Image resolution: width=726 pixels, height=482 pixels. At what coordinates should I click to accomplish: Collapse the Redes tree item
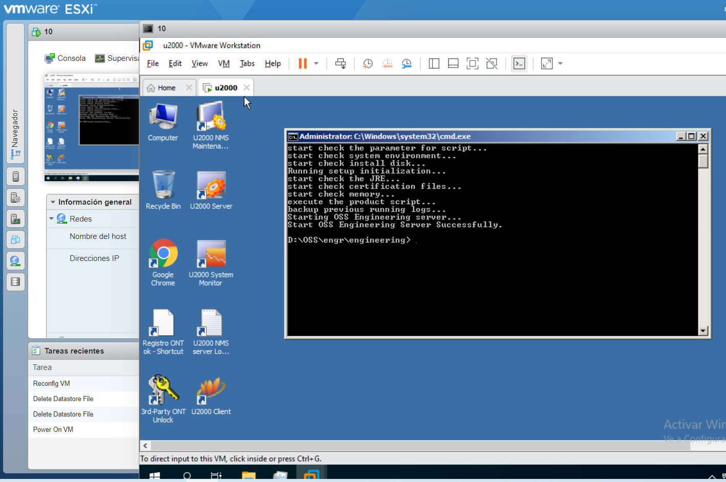point(51,218)
